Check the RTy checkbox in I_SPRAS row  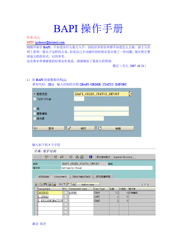pos(66,197)
